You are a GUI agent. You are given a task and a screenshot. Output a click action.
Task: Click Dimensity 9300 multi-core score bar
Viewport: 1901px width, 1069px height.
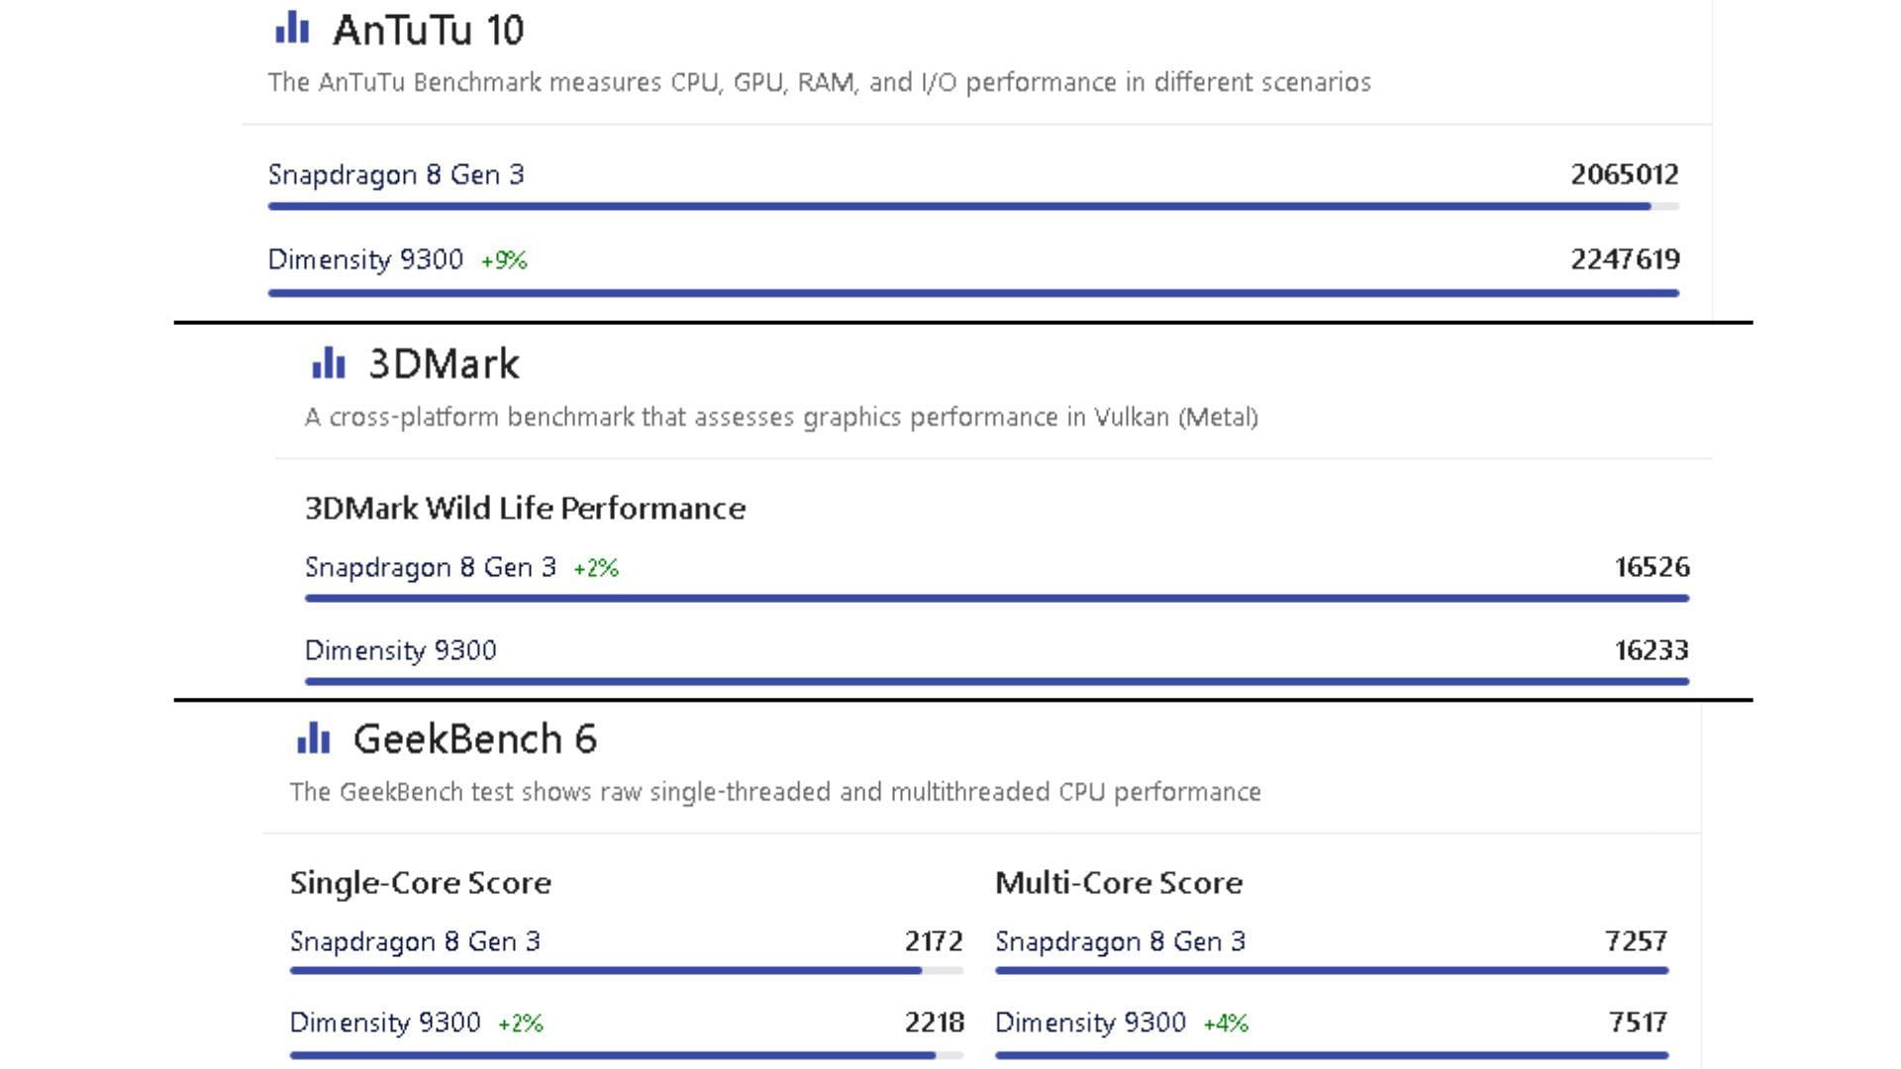pos(1331,1055)
